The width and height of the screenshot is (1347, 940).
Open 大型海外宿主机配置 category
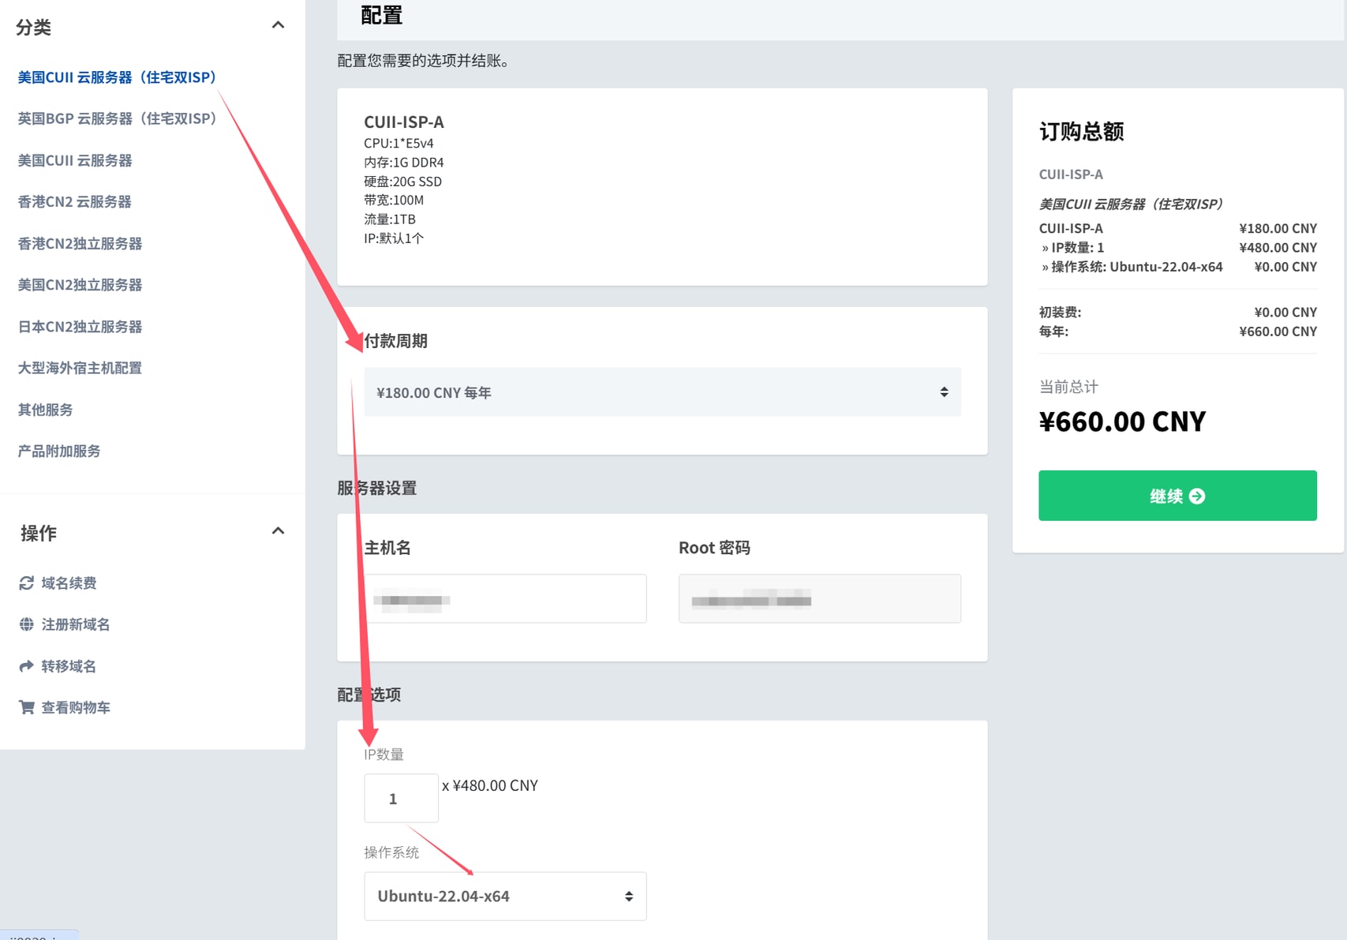click(80, 368)
